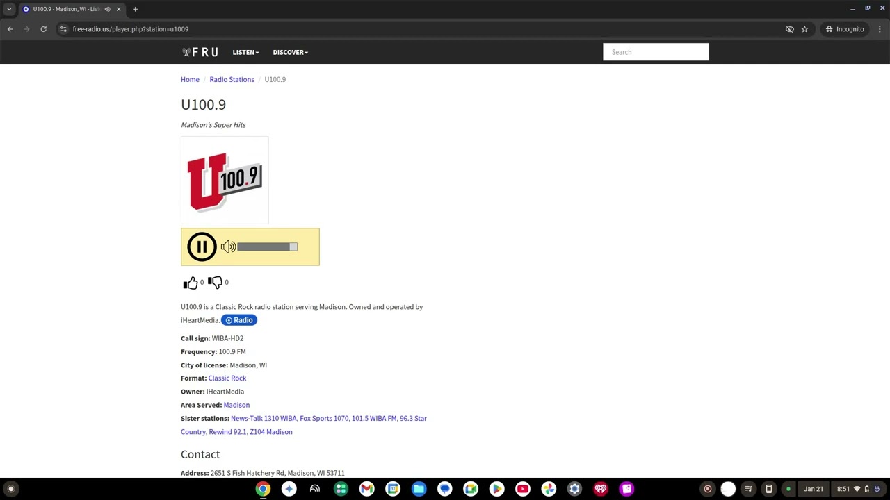
Task: Open Radio Stations breadcrumb link
Action: pyautogui.click(x=232, y=79)
